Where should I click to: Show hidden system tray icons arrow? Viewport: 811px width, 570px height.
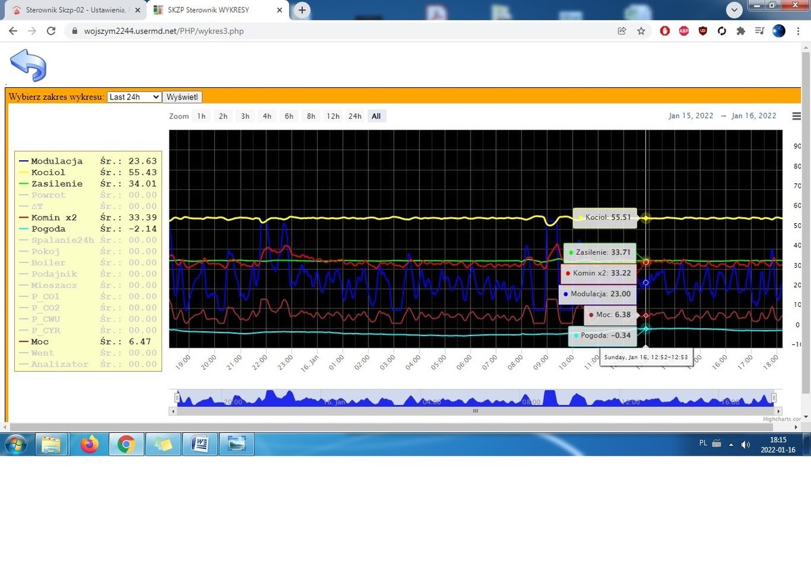coord(731,444)
